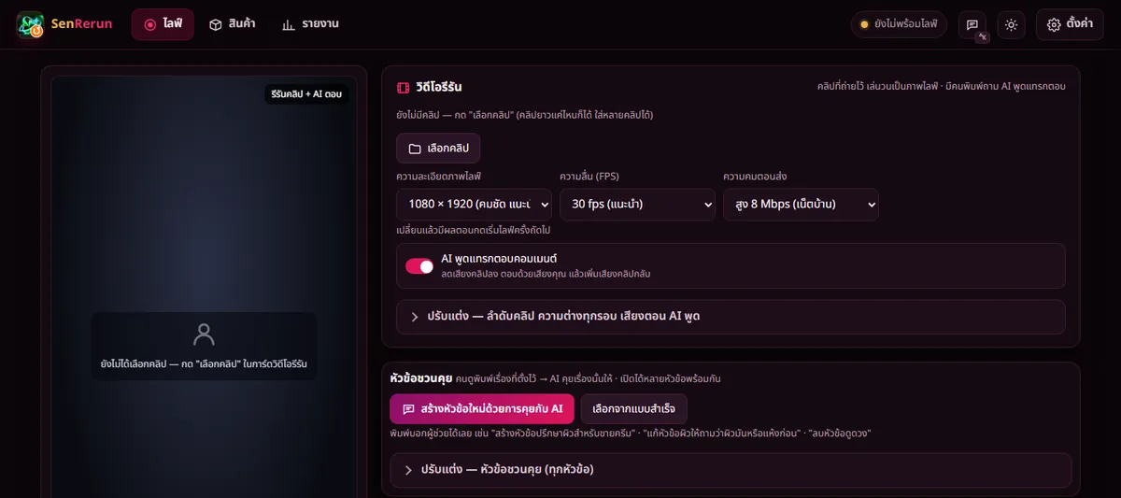This screenshot has height=498, width=1121.
Task: Open the ความละเอียดภาพไลฟ์ 1080 × 1920 dropdown
Action: pyautogui.click(x=474, y=204)
